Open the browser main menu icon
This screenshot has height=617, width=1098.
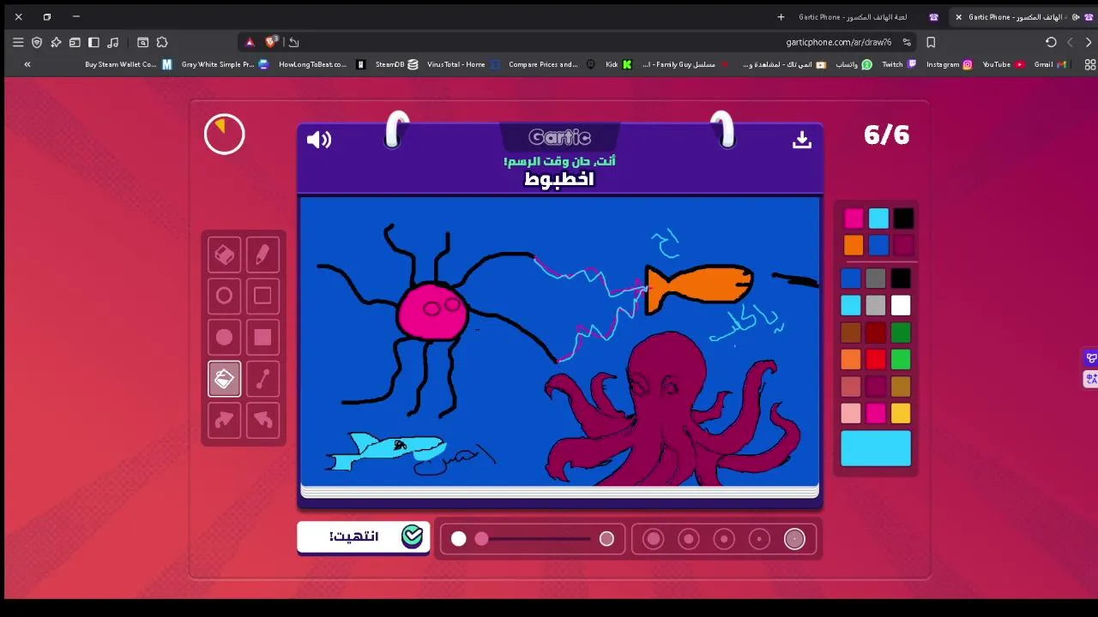pos(18,42)
